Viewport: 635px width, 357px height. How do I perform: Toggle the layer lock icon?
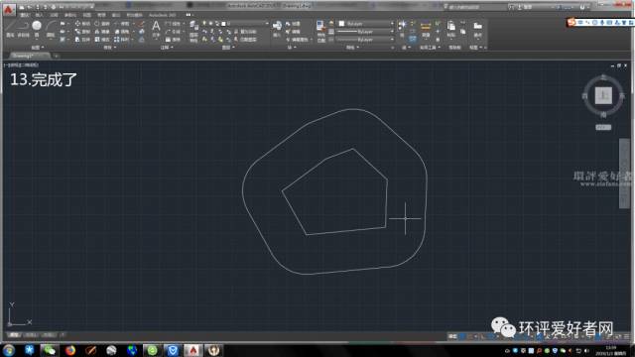(217, 24)
